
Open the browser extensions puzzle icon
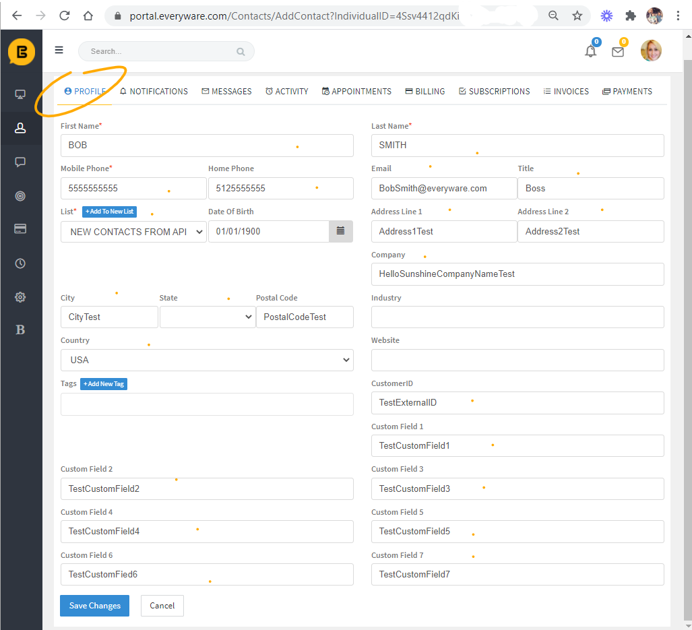pos(631,16)
